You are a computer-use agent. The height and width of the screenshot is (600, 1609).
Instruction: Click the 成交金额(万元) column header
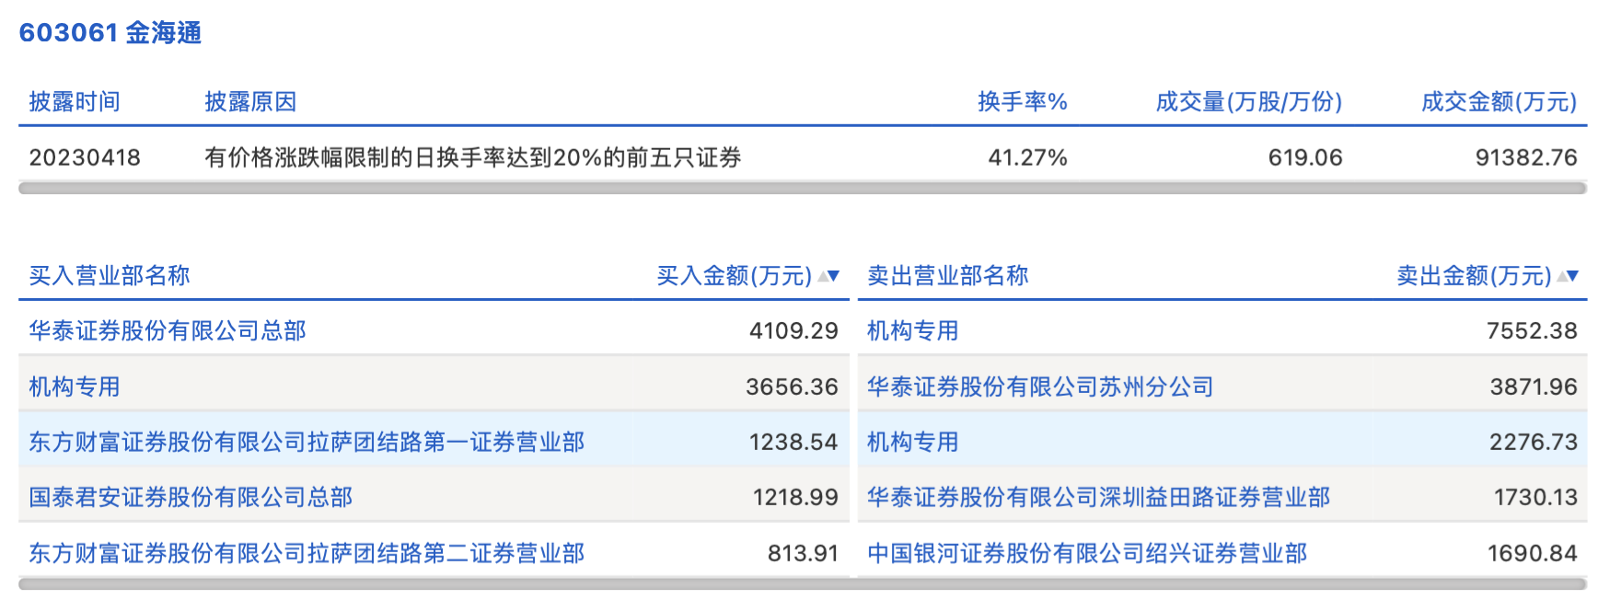coord(1499,101)
